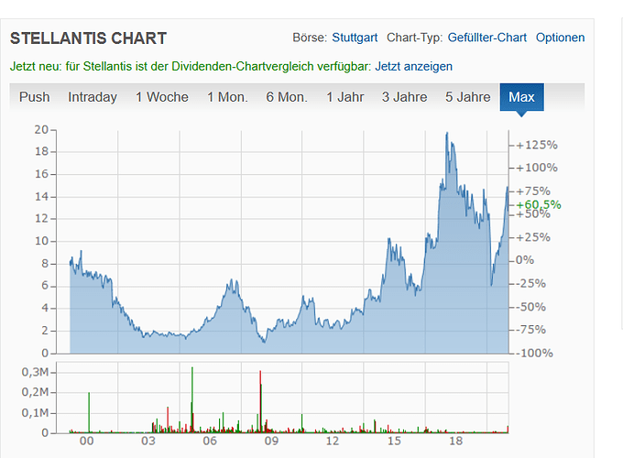Change stock exchange via Stuttgart link

coord(355,38)
